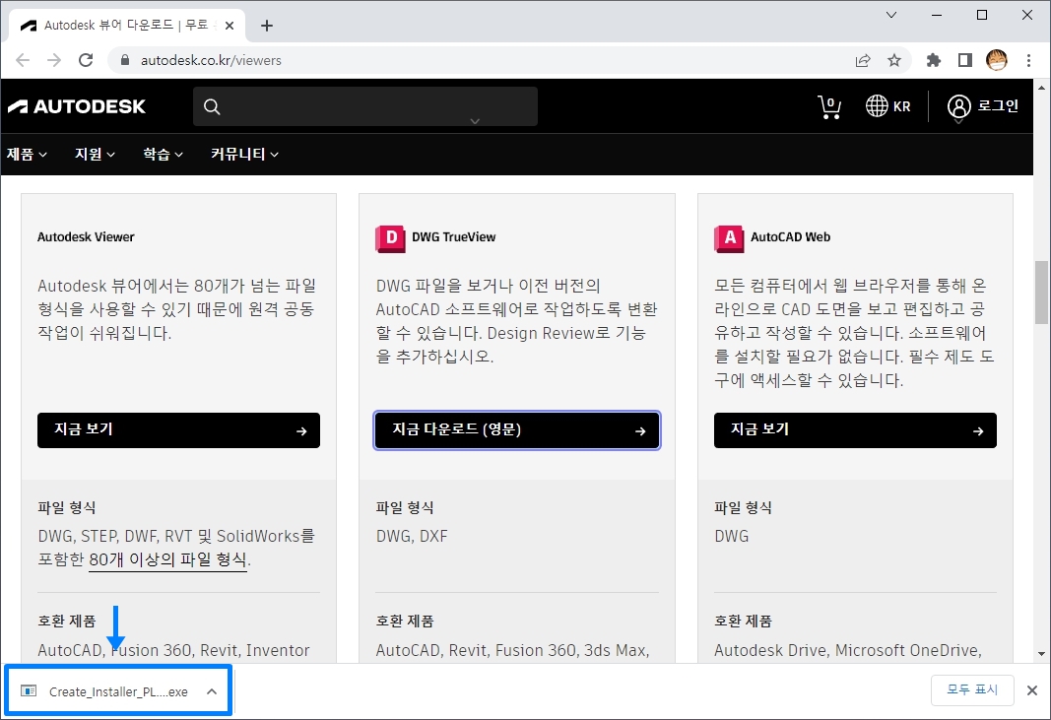Viewport: 1051px width, 720px height.
Task: Click the scrollbar down arrow
Action: click(x=1041, y=654)
